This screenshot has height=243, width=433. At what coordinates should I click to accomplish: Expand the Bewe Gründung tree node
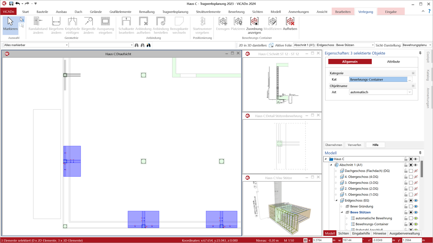[342, 207]
